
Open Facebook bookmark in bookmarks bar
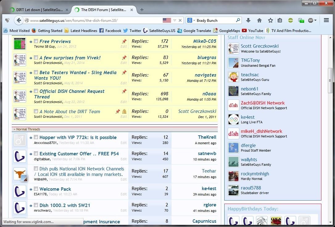pos(110,31)
